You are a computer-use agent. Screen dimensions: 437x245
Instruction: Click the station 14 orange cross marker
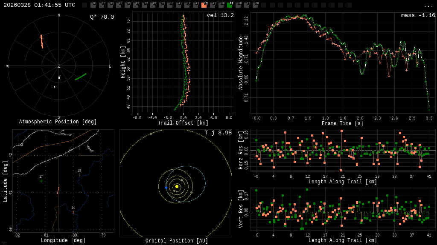click(73, 212)
